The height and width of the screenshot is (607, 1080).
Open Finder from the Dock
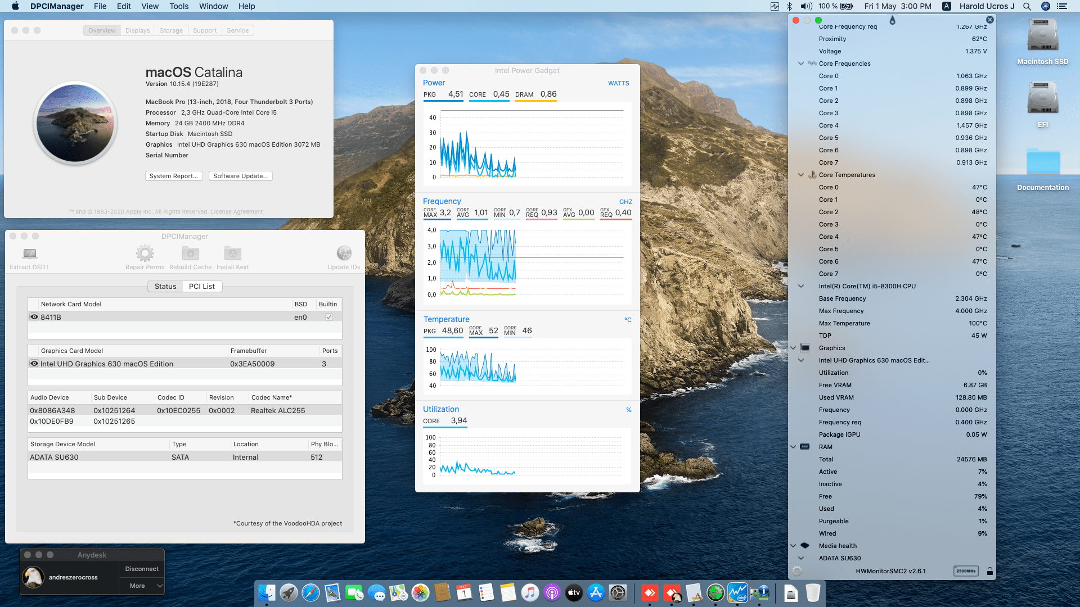pos(267,592)
